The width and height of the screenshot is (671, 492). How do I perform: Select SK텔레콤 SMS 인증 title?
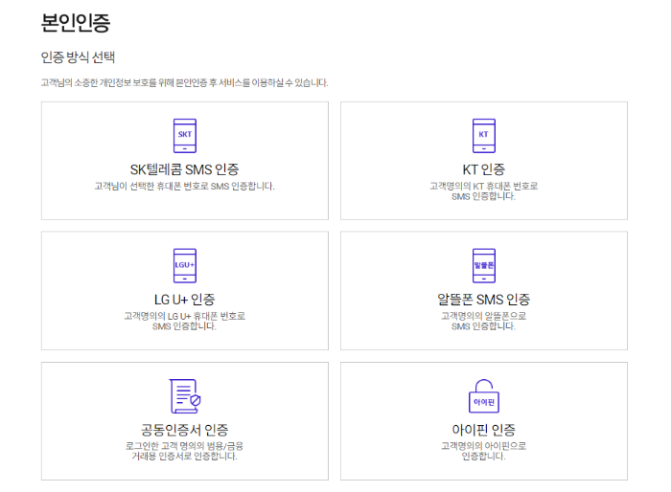click(184, 169)
